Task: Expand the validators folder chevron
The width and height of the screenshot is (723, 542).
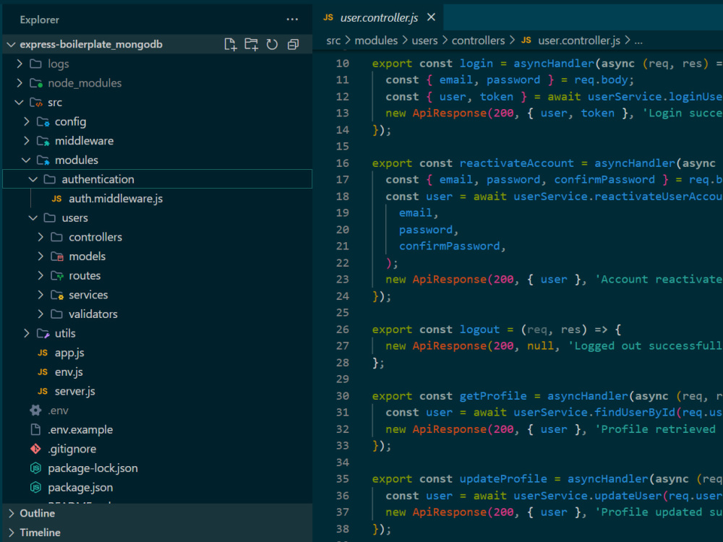Action: [40, 314]
